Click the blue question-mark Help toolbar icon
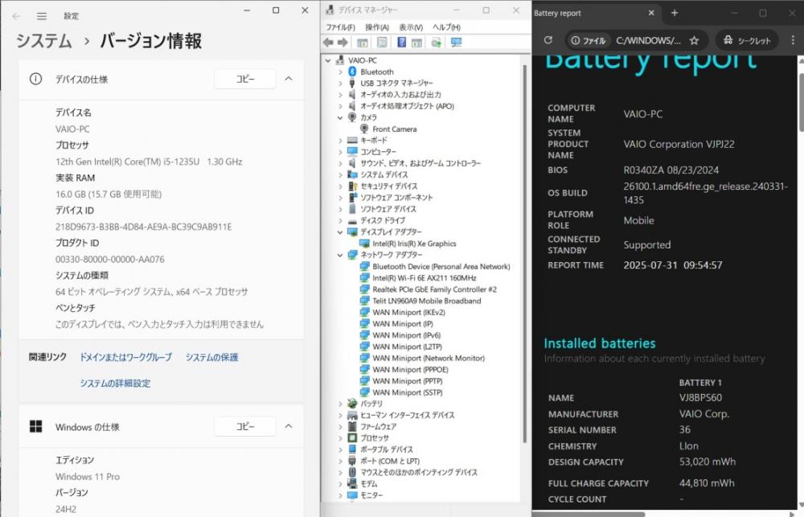Image resolution: width=804 pixels, height=517 pixels. [401, 43]
